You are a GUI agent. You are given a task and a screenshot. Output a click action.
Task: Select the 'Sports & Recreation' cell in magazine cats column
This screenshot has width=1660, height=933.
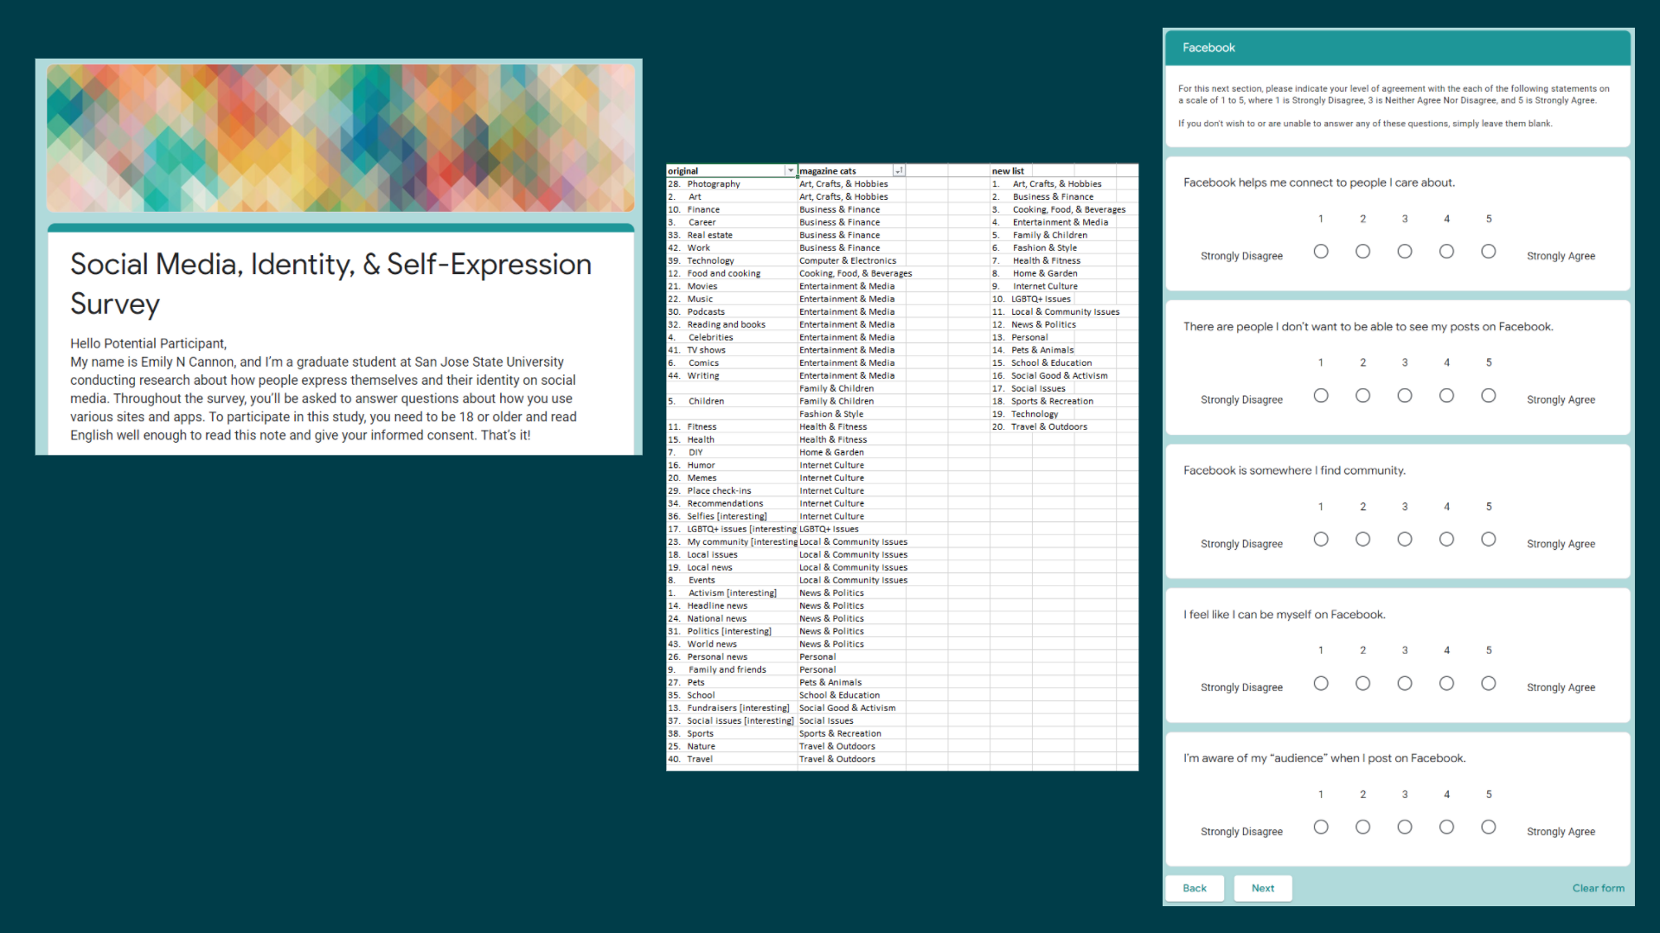pyautogui.click(x=851, y=733)
